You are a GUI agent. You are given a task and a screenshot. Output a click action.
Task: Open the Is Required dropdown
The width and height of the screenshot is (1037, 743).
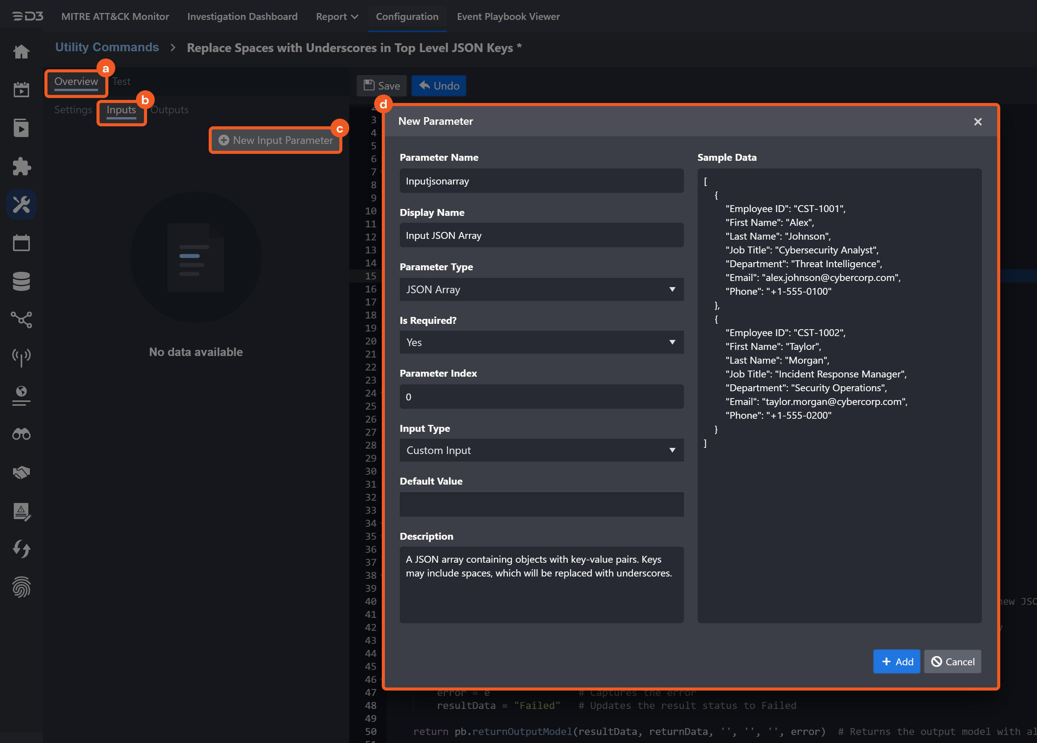click(x=541, y=342)
